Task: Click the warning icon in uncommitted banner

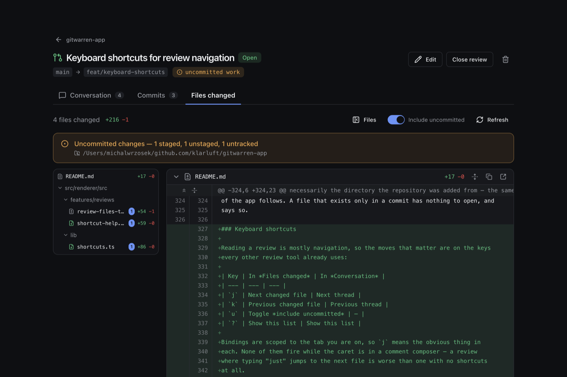Action: point(65,144)
